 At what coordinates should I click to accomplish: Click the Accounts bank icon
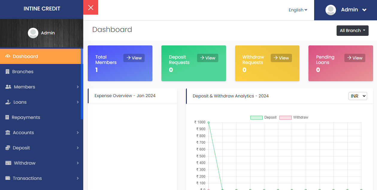coord(8,133)
